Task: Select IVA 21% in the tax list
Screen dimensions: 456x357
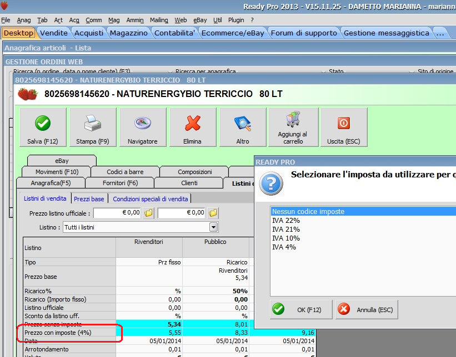Action: click(x=286, y=229)
